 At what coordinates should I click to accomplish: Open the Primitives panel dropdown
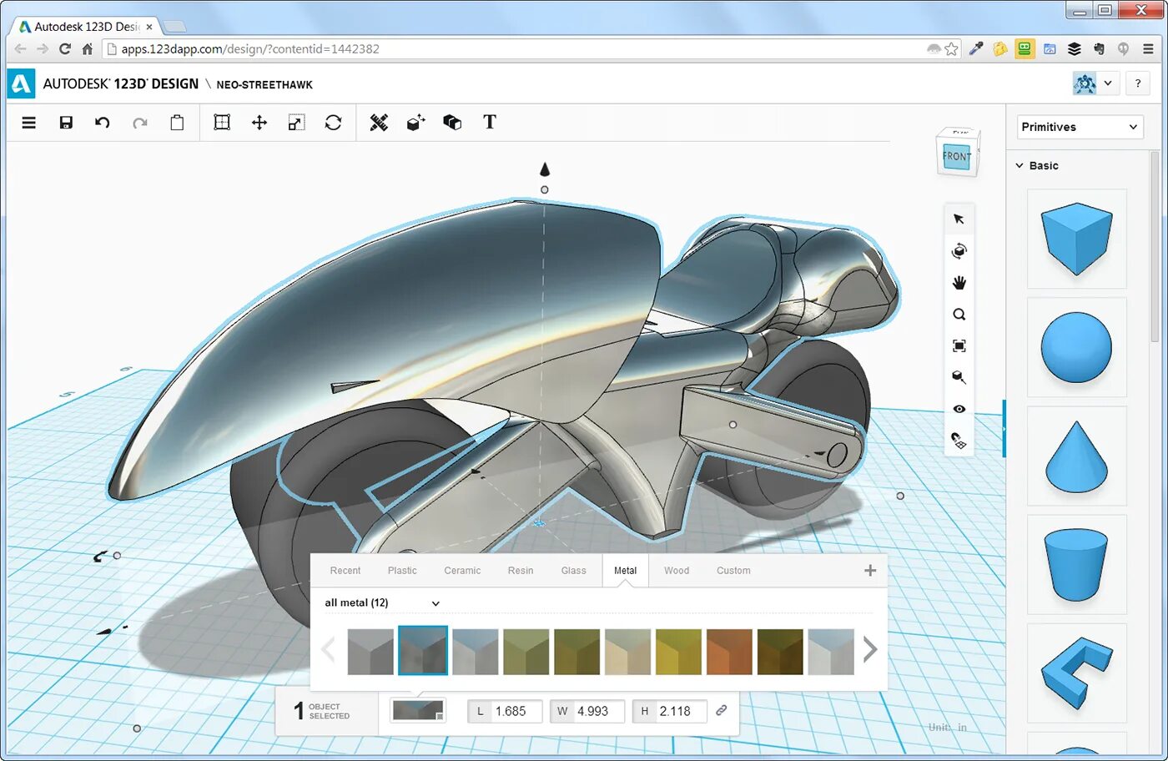point(1079,127)
